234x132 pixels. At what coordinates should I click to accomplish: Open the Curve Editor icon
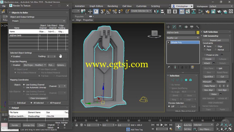coord(187,11)
